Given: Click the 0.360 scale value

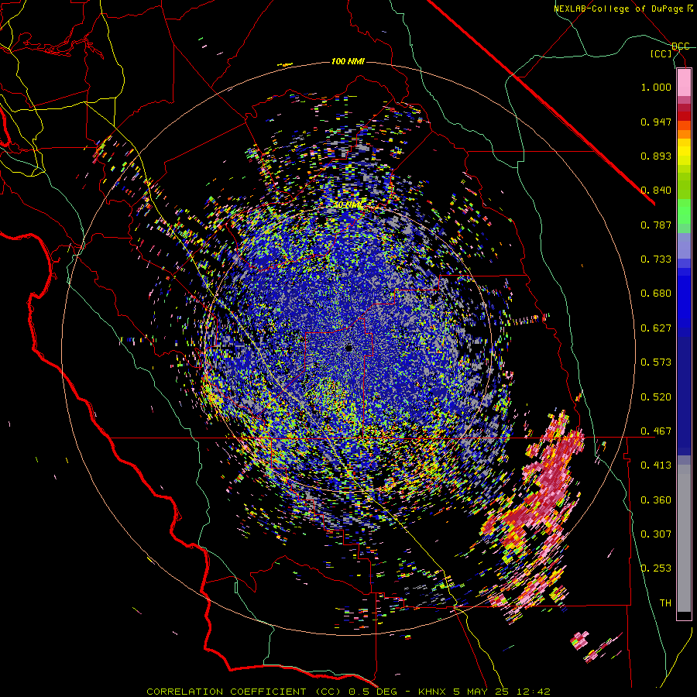Looking at the screenshot, I should (x=656, y=500).
